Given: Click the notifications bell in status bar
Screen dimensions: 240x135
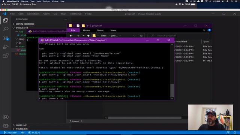Looking at the screenshot, I should tap(235, 132).
